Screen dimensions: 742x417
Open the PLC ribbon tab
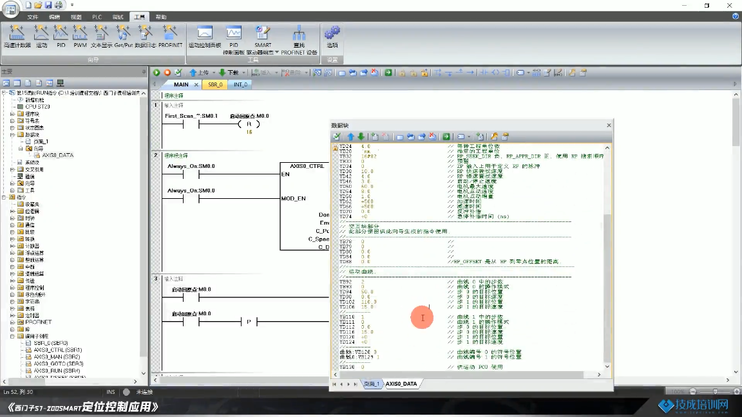[x=97, y=17]
